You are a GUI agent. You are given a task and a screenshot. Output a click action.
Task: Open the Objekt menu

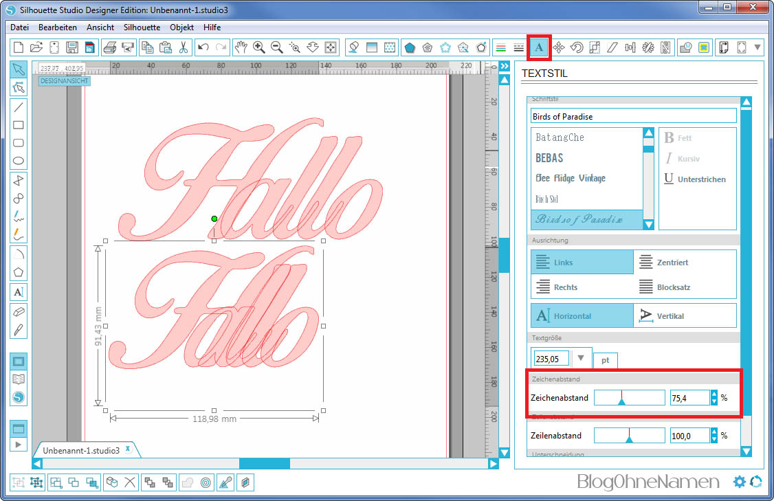182,27
